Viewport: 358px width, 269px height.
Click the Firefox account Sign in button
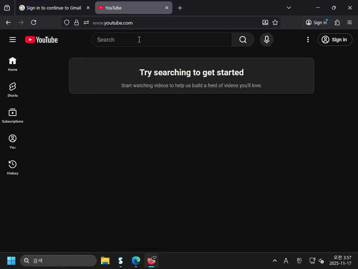[316, 22]
